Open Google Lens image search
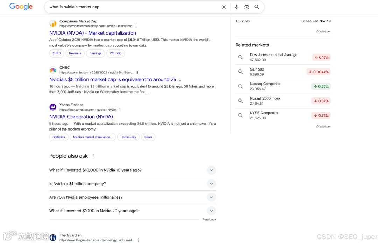Image resolution: width=378 pixels, height=243 pixels. [x=247, y=7]
